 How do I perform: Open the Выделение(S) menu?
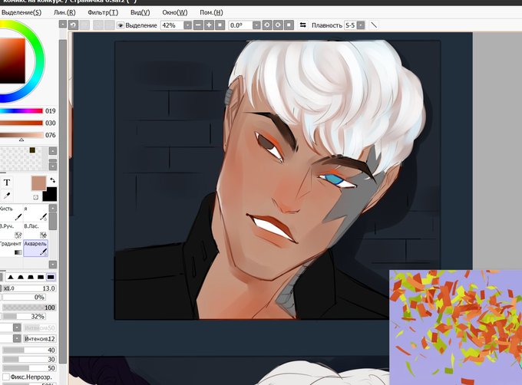(21, 12)
